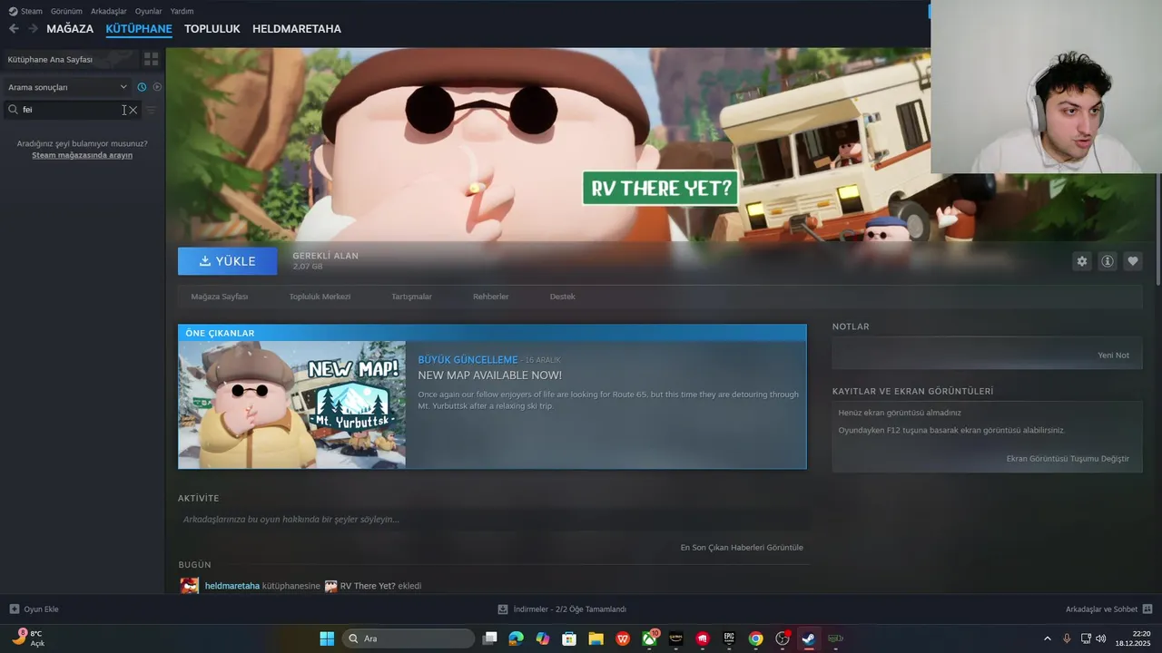Open Tartışmalar link
1162x653 pixels.
411,297
